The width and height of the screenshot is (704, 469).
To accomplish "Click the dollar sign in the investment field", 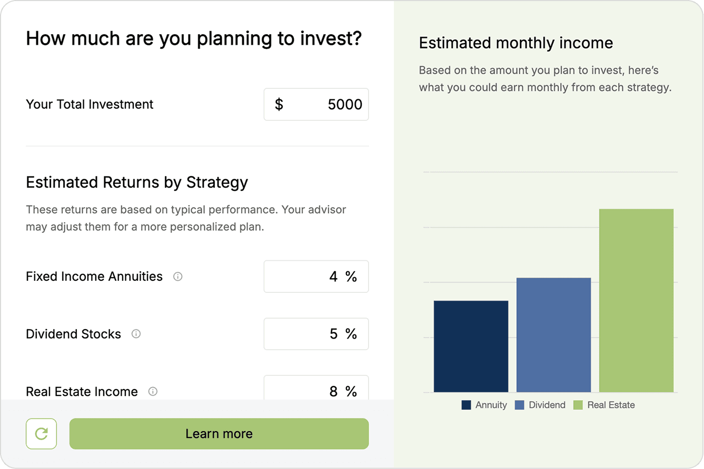I will [279, 105].
